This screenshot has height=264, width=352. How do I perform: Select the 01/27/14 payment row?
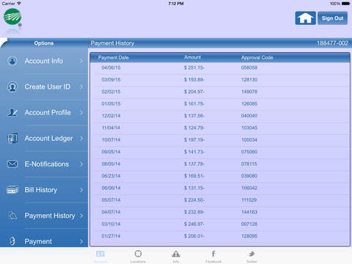[x=220, y=236]
